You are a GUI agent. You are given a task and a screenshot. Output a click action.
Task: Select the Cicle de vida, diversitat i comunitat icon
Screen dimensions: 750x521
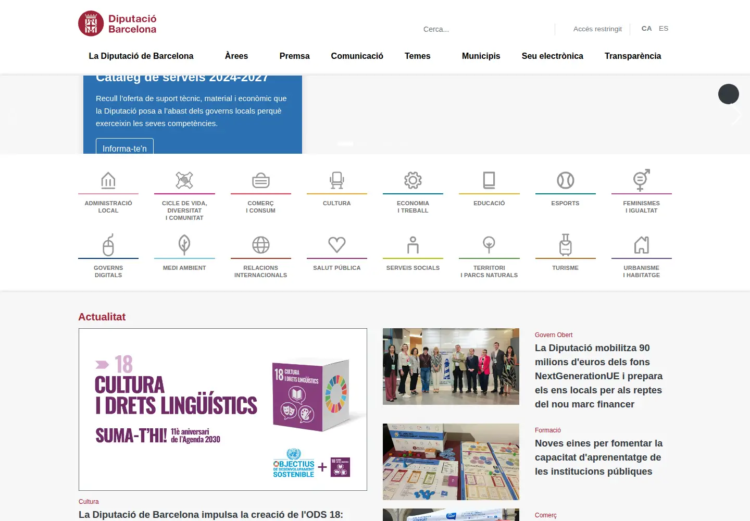tap(184, 181)
